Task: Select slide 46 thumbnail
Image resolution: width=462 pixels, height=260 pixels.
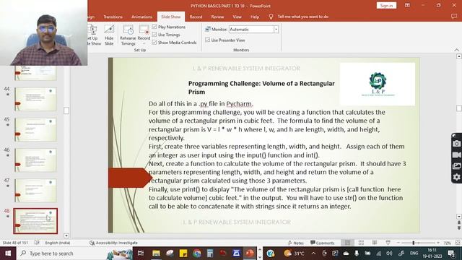Action: (x=35, y=160)
